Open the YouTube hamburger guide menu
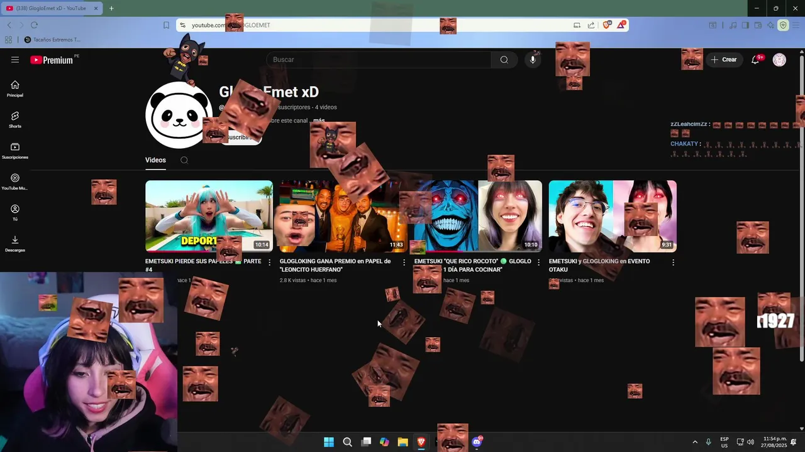 [15, 60]
